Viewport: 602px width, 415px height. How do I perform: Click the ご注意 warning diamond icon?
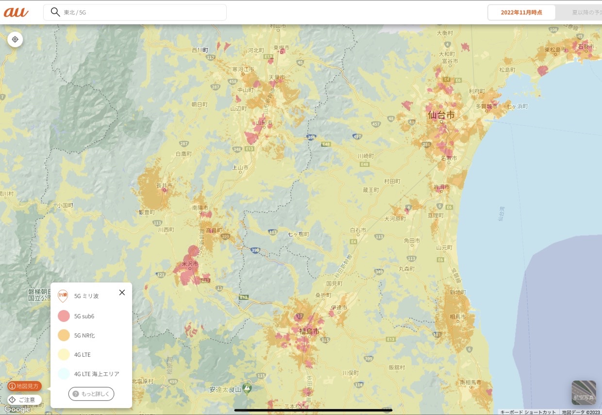pos(12,399)
